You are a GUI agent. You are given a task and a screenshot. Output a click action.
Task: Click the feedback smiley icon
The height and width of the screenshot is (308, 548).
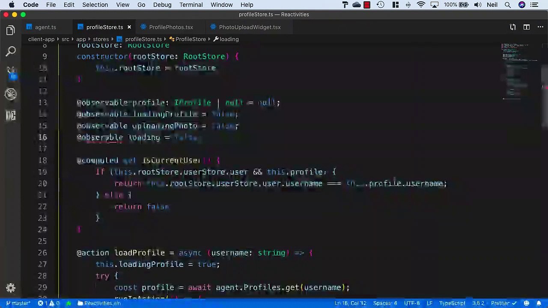tap(527, 303)
